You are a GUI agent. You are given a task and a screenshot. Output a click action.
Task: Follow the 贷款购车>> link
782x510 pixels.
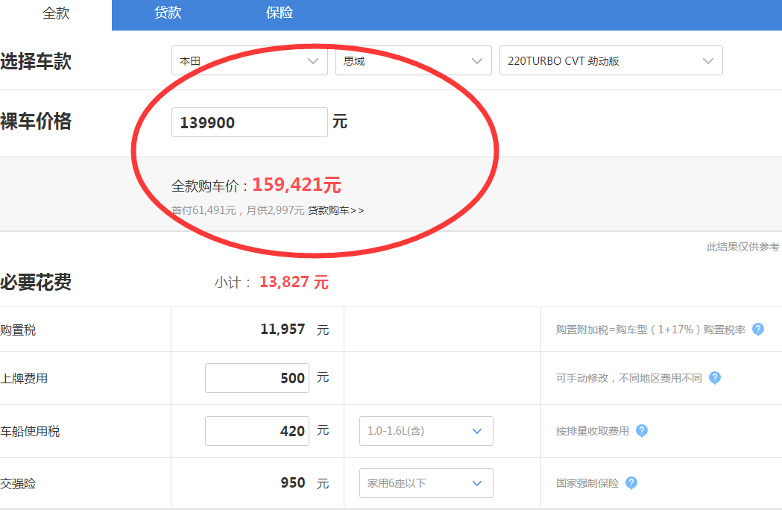pos(335,210)
